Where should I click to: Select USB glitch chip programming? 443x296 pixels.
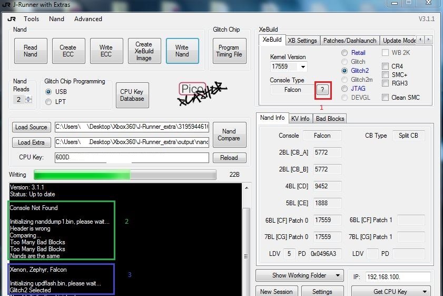(56, 92)
